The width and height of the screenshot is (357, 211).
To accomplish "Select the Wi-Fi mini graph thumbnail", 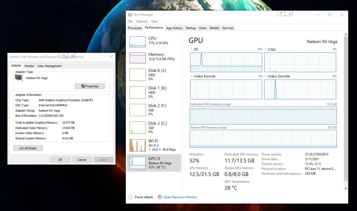I will coord(138,145).
